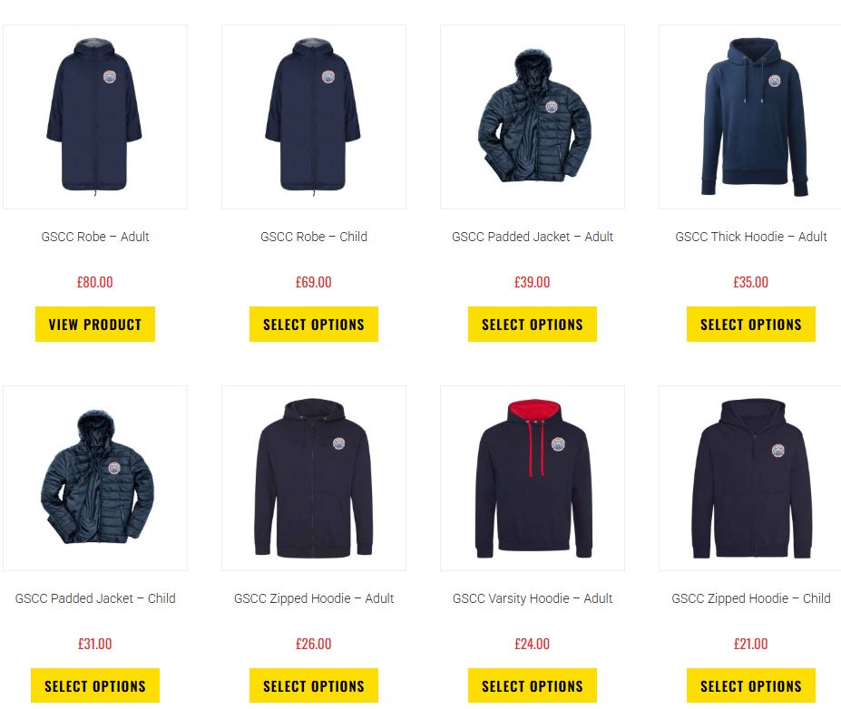Select options for the £39.00 padded jacket
Viewport: 841px width, 709px height.
[532, 325]
